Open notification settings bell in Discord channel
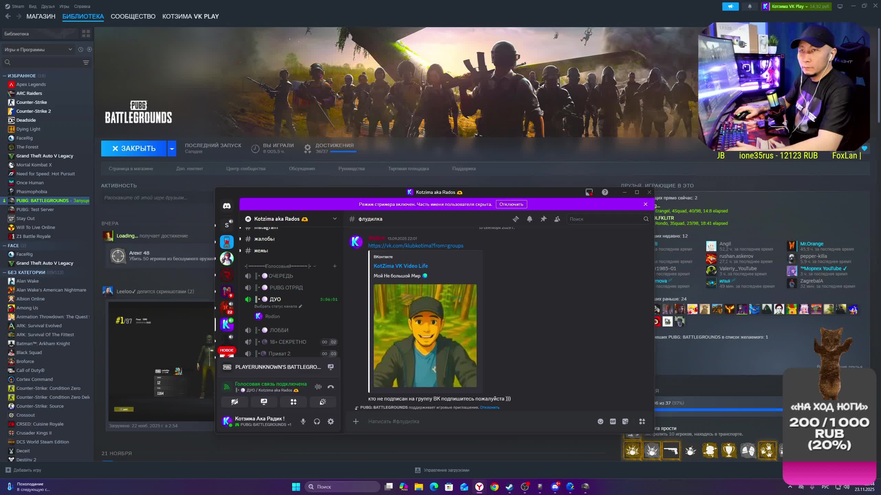This screenshot has height=495, width=881. (530, 219)
